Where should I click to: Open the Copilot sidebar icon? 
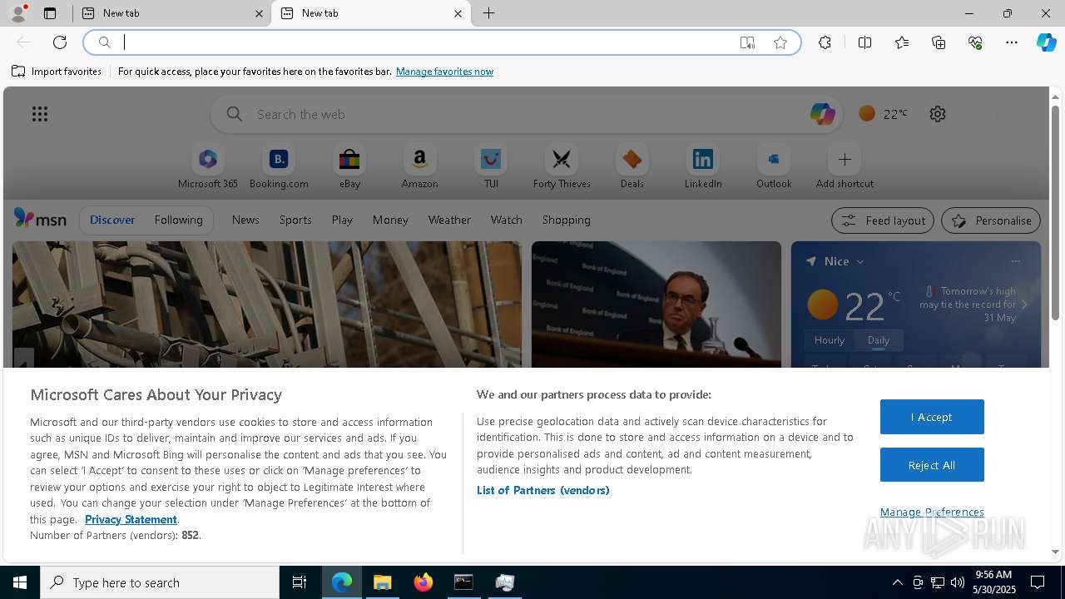[1047, 42]
